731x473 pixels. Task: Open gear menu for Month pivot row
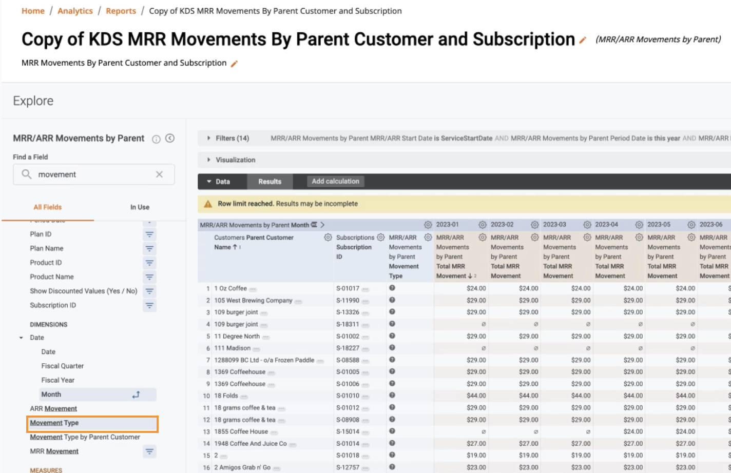coord(428,225)
